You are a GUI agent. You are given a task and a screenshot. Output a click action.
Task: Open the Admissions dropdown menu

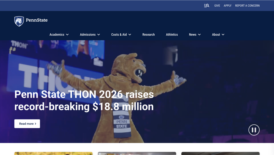(90, 34)
